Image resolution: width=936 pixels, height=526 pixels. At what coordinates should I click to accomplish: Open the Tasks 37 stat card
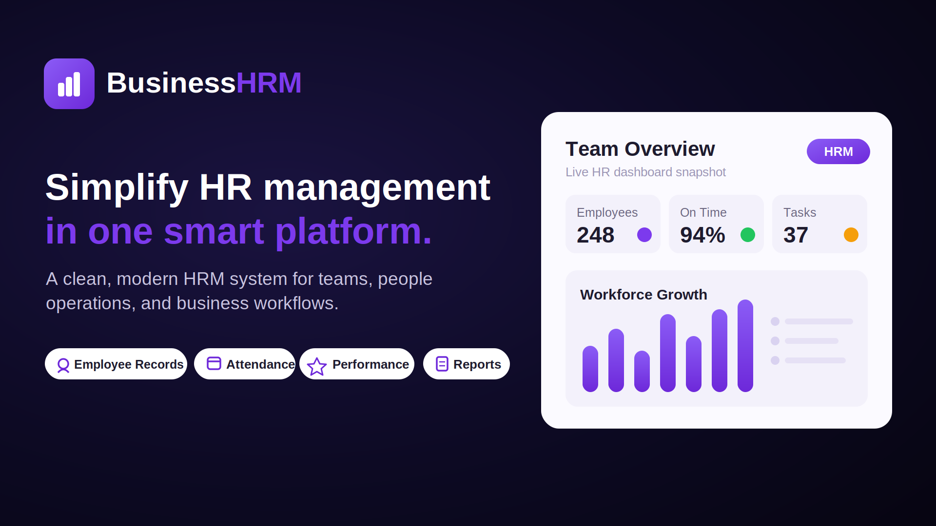pyautogui.click(x=819, y=224)
